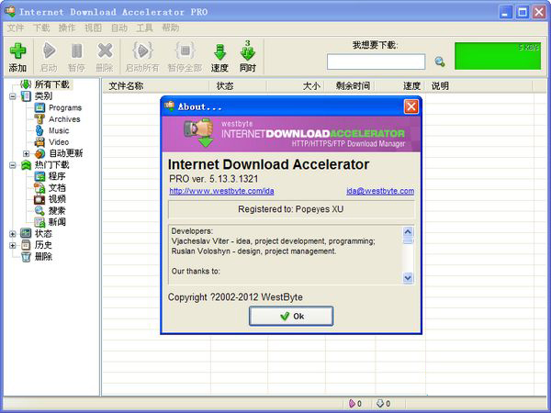Open the 视图 menu

tap(93, 28)
